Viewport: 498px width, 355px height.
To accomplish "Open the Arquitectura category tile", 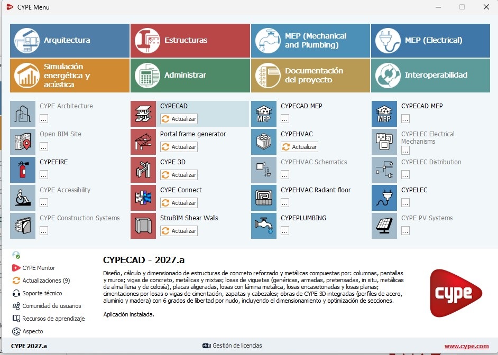I will 70,41.
